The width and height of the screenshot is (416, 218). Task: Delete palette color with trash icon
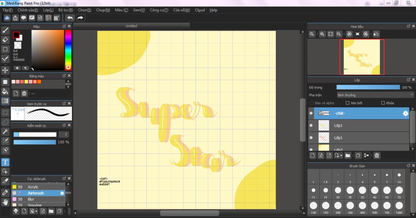point(24,93)
